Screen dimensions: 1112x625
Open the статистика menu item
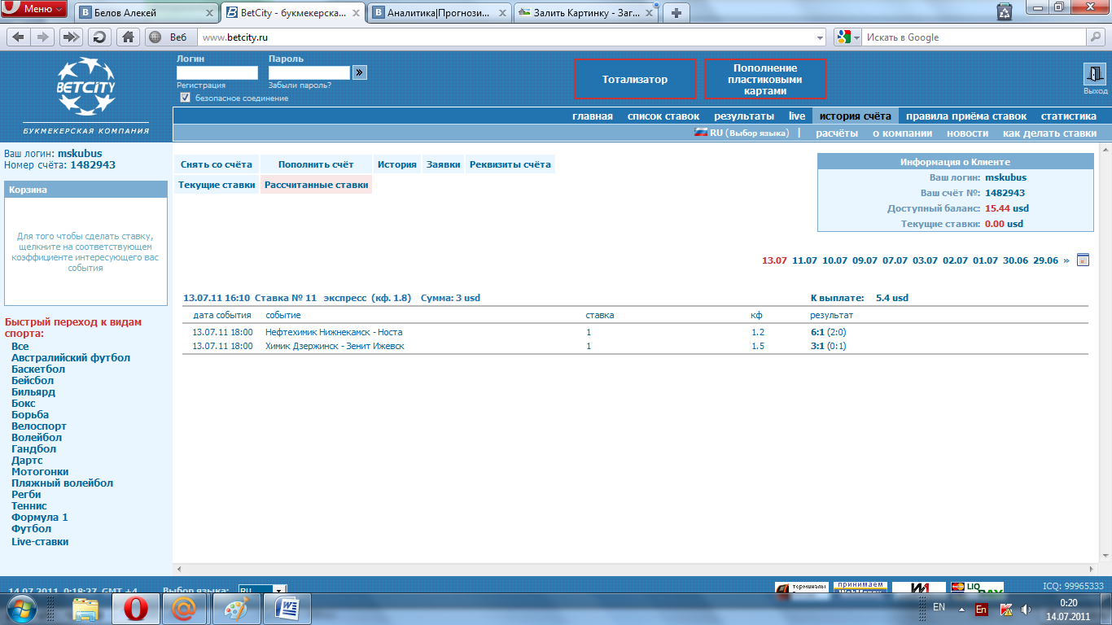(x=1068, y=116)
